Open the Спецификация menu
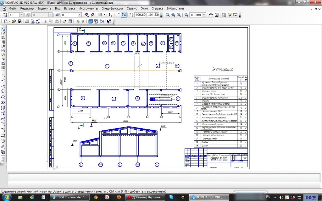This screenshot has width=322, height=201. coord(112,8)
